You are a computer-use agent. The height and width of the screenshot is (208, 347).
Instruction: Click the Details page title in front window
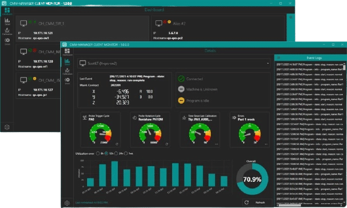[x=210, y=51]
